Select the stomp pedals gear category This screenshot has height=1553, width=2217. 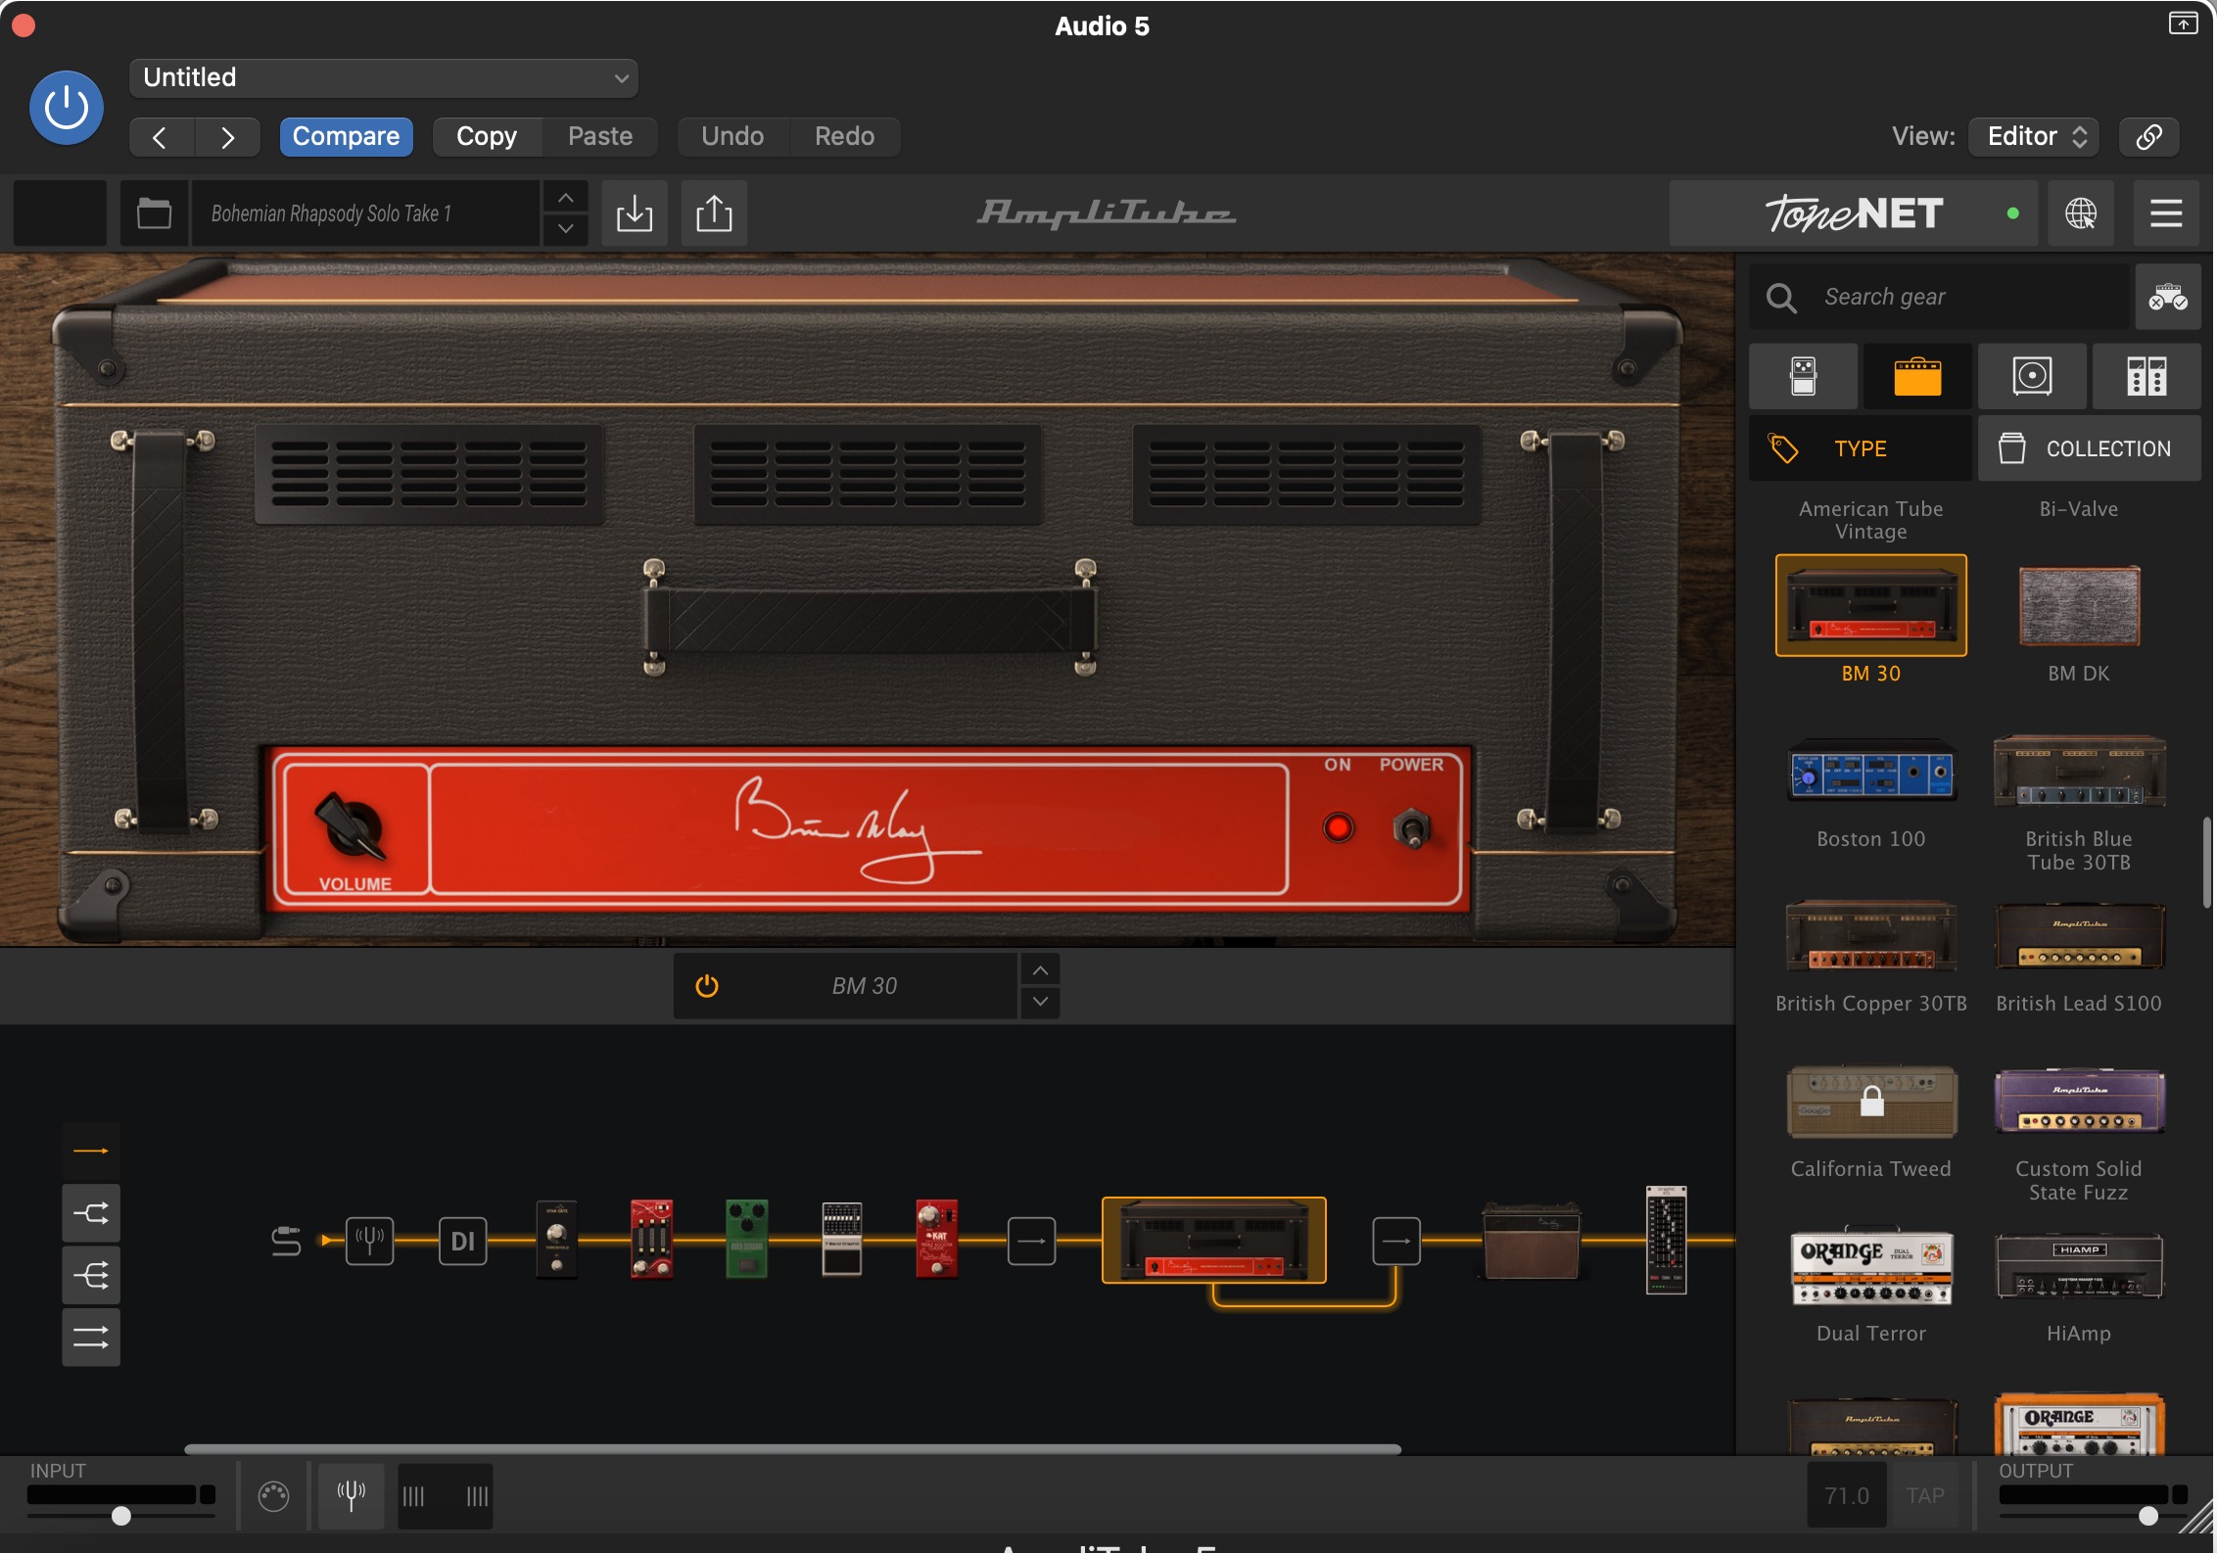(x=1804, y=376)
